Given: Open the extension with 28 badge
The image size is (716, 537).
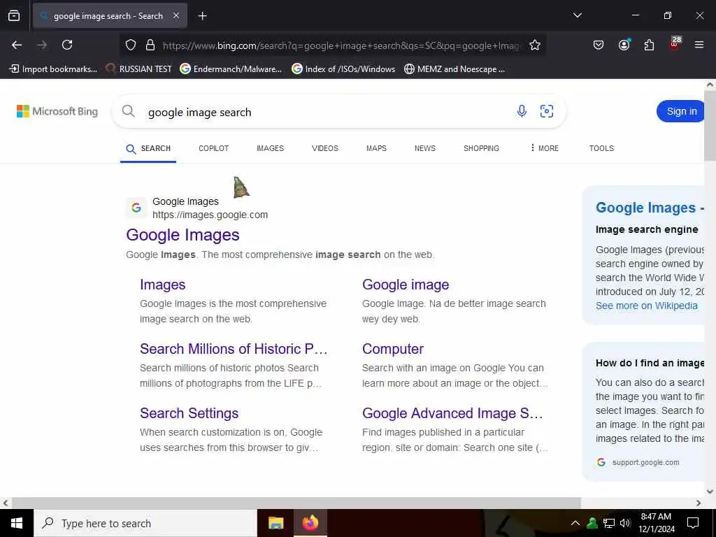Looking at the screenshot, I should [675, 43].
